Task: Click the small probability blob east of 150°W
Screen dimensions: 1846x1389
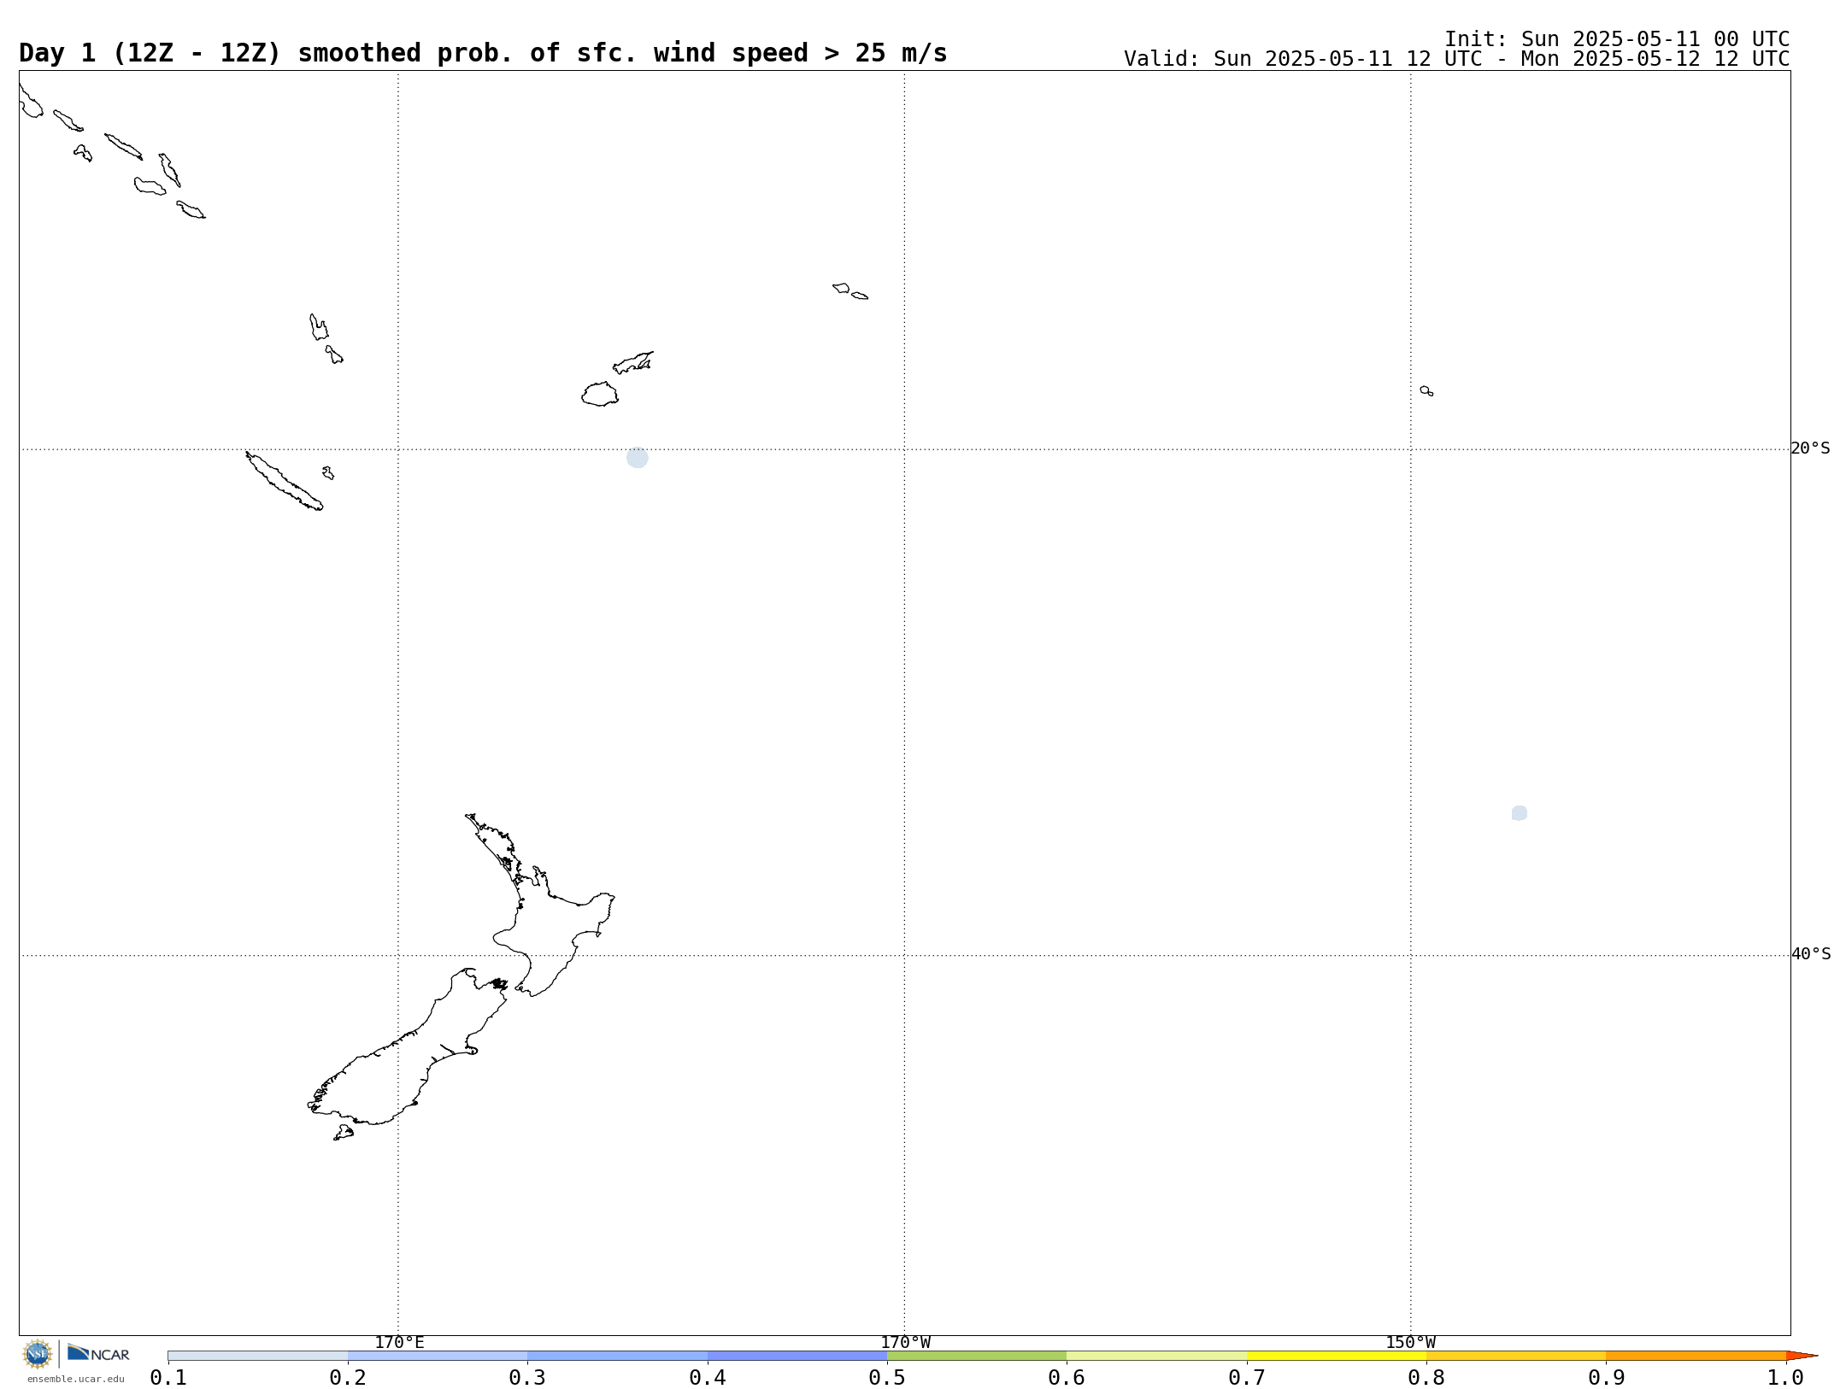Action: click(1520, 813)
